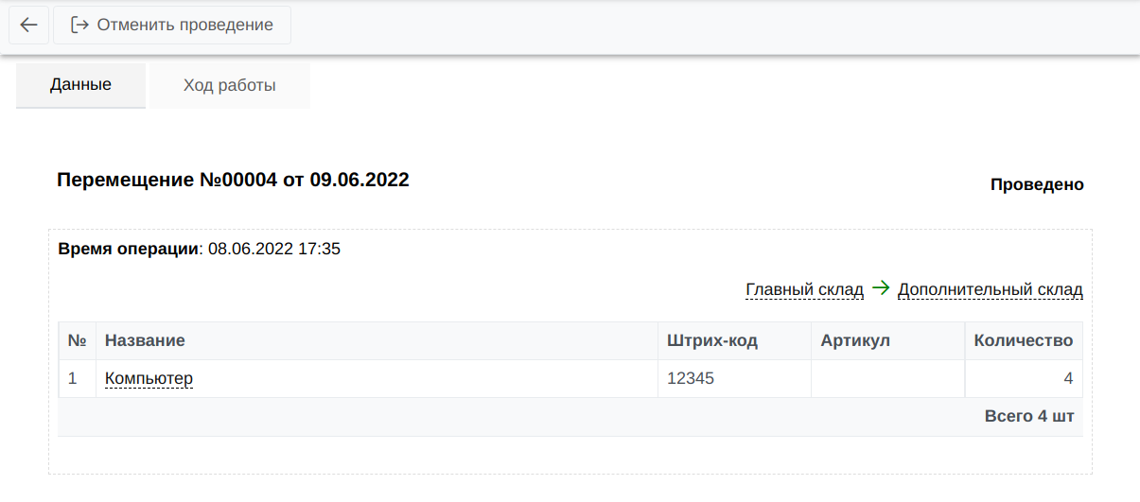Image resolution: width=1140 pixels, height=502 pixels.
Task: Click the green arrow between warehouses
Action: 881,288
